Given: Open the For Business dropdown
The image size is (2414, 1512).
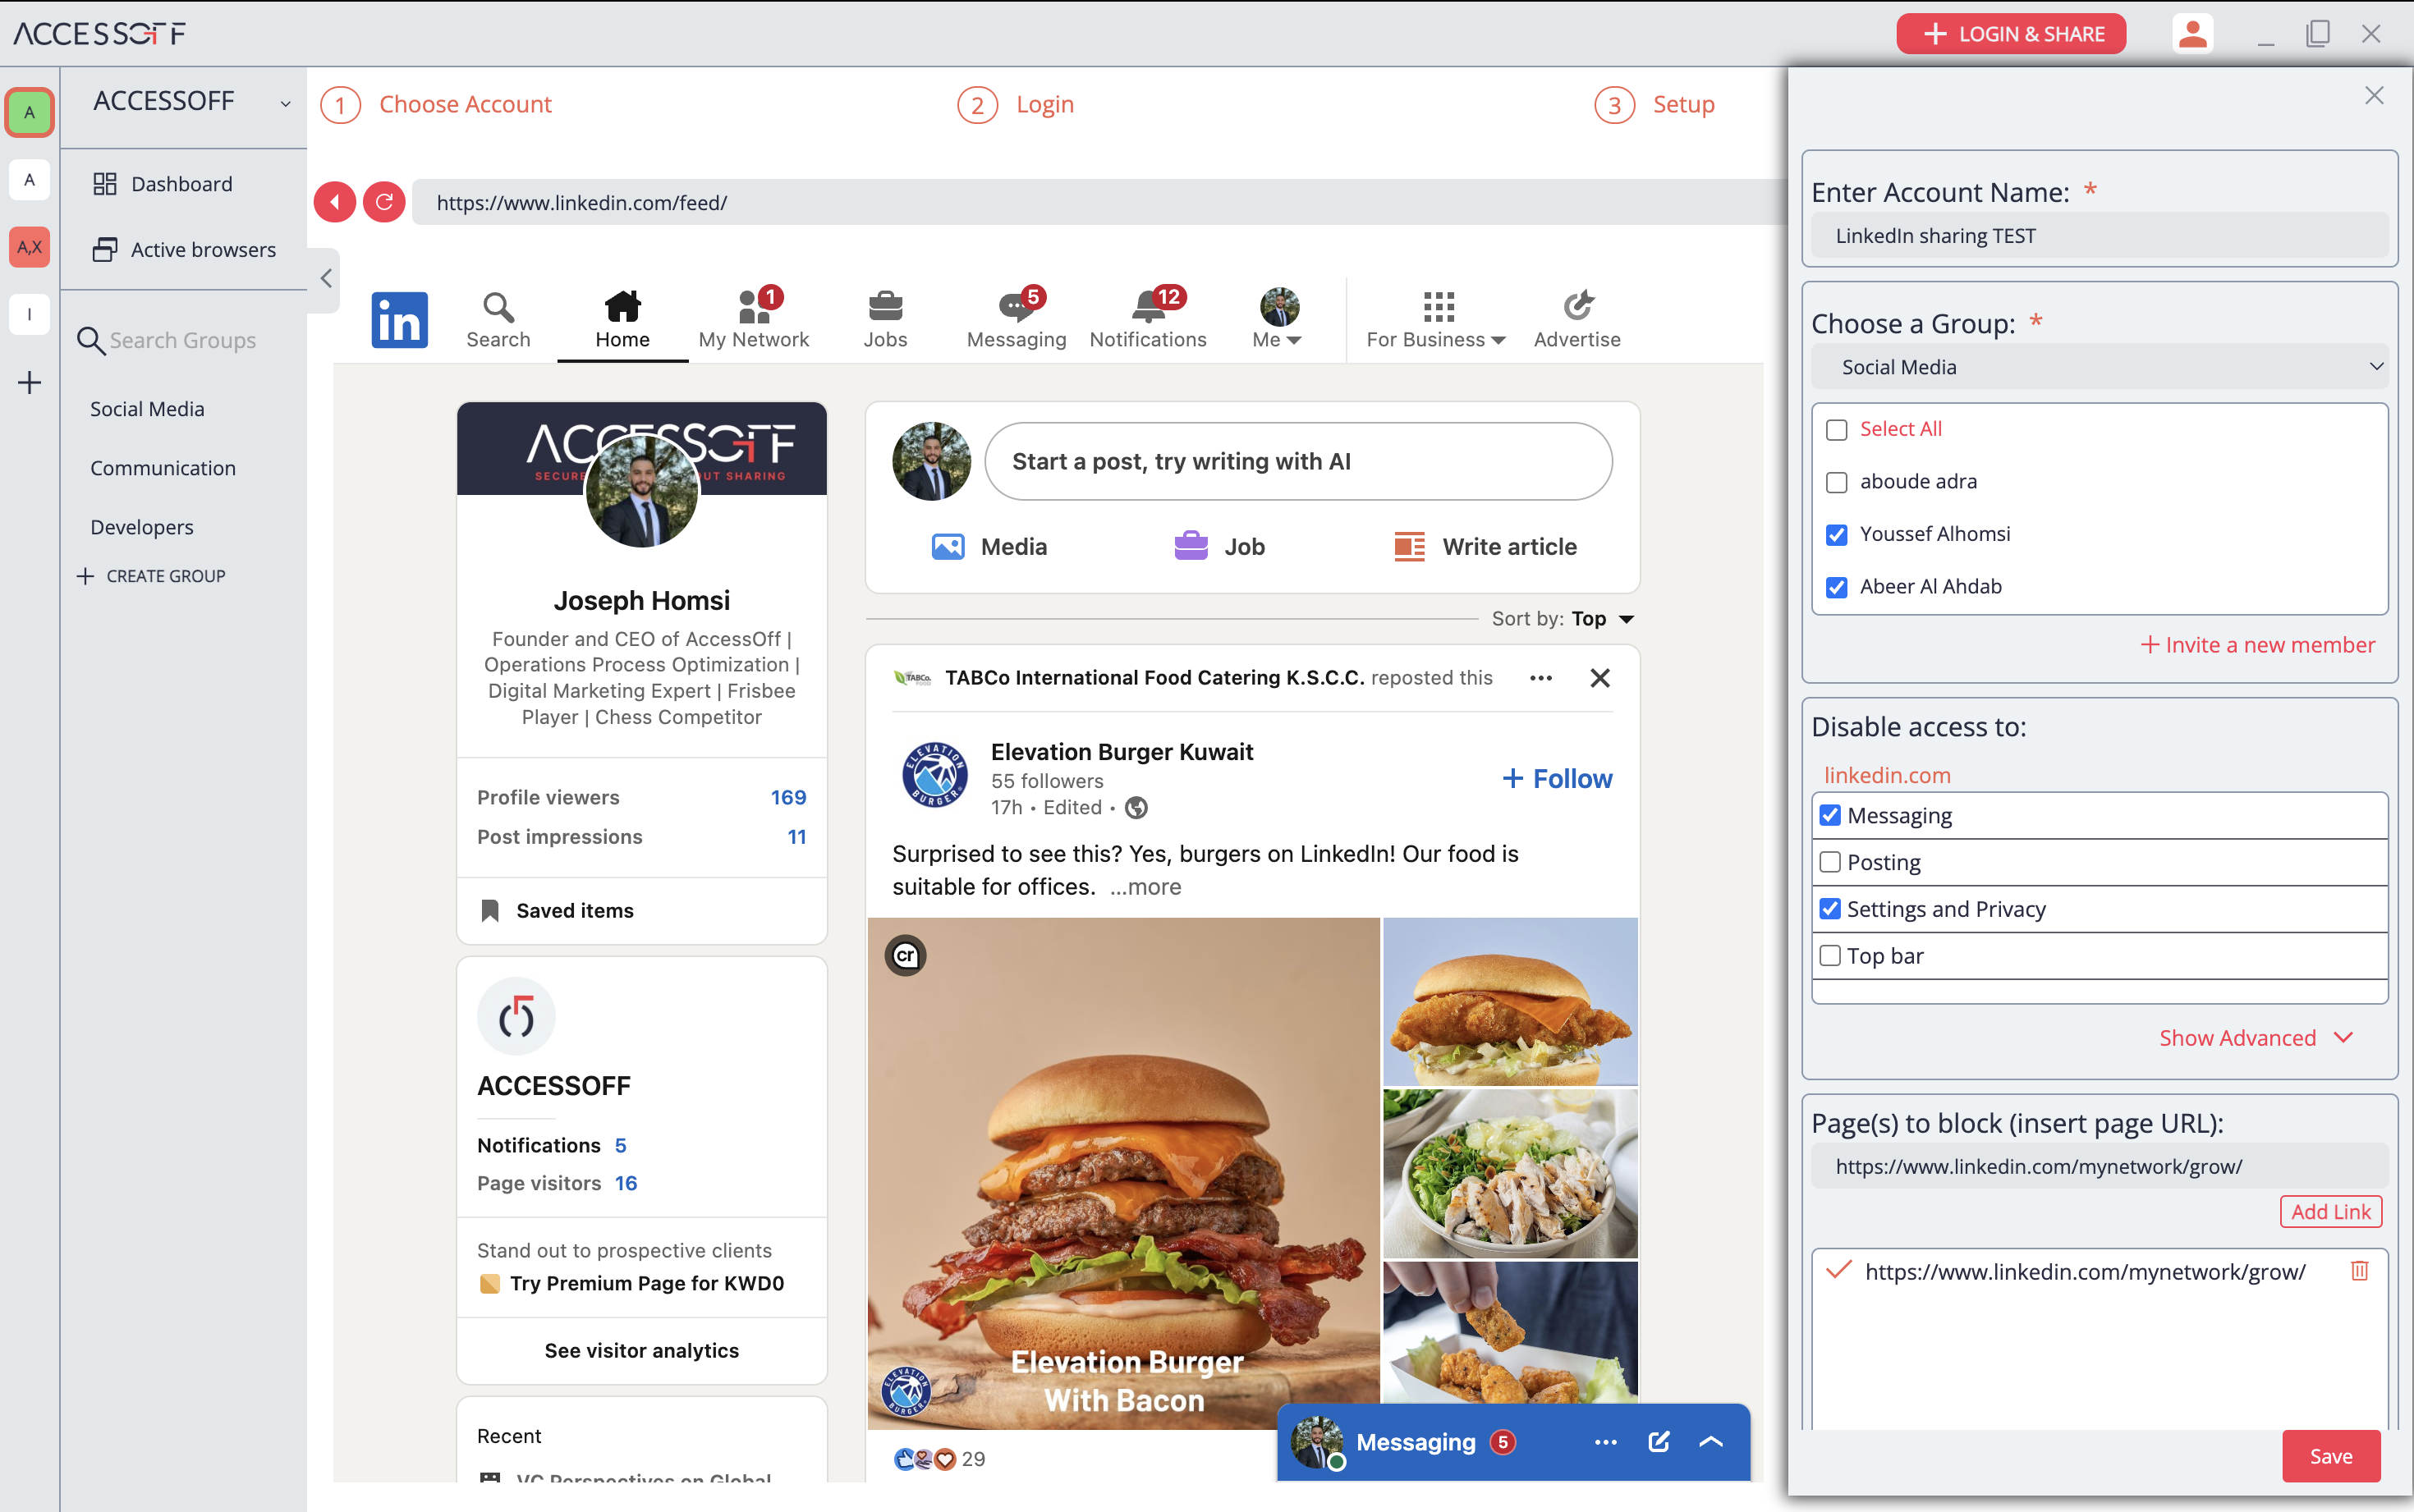Looking at the screenshot, I should tap(1436, 320).
